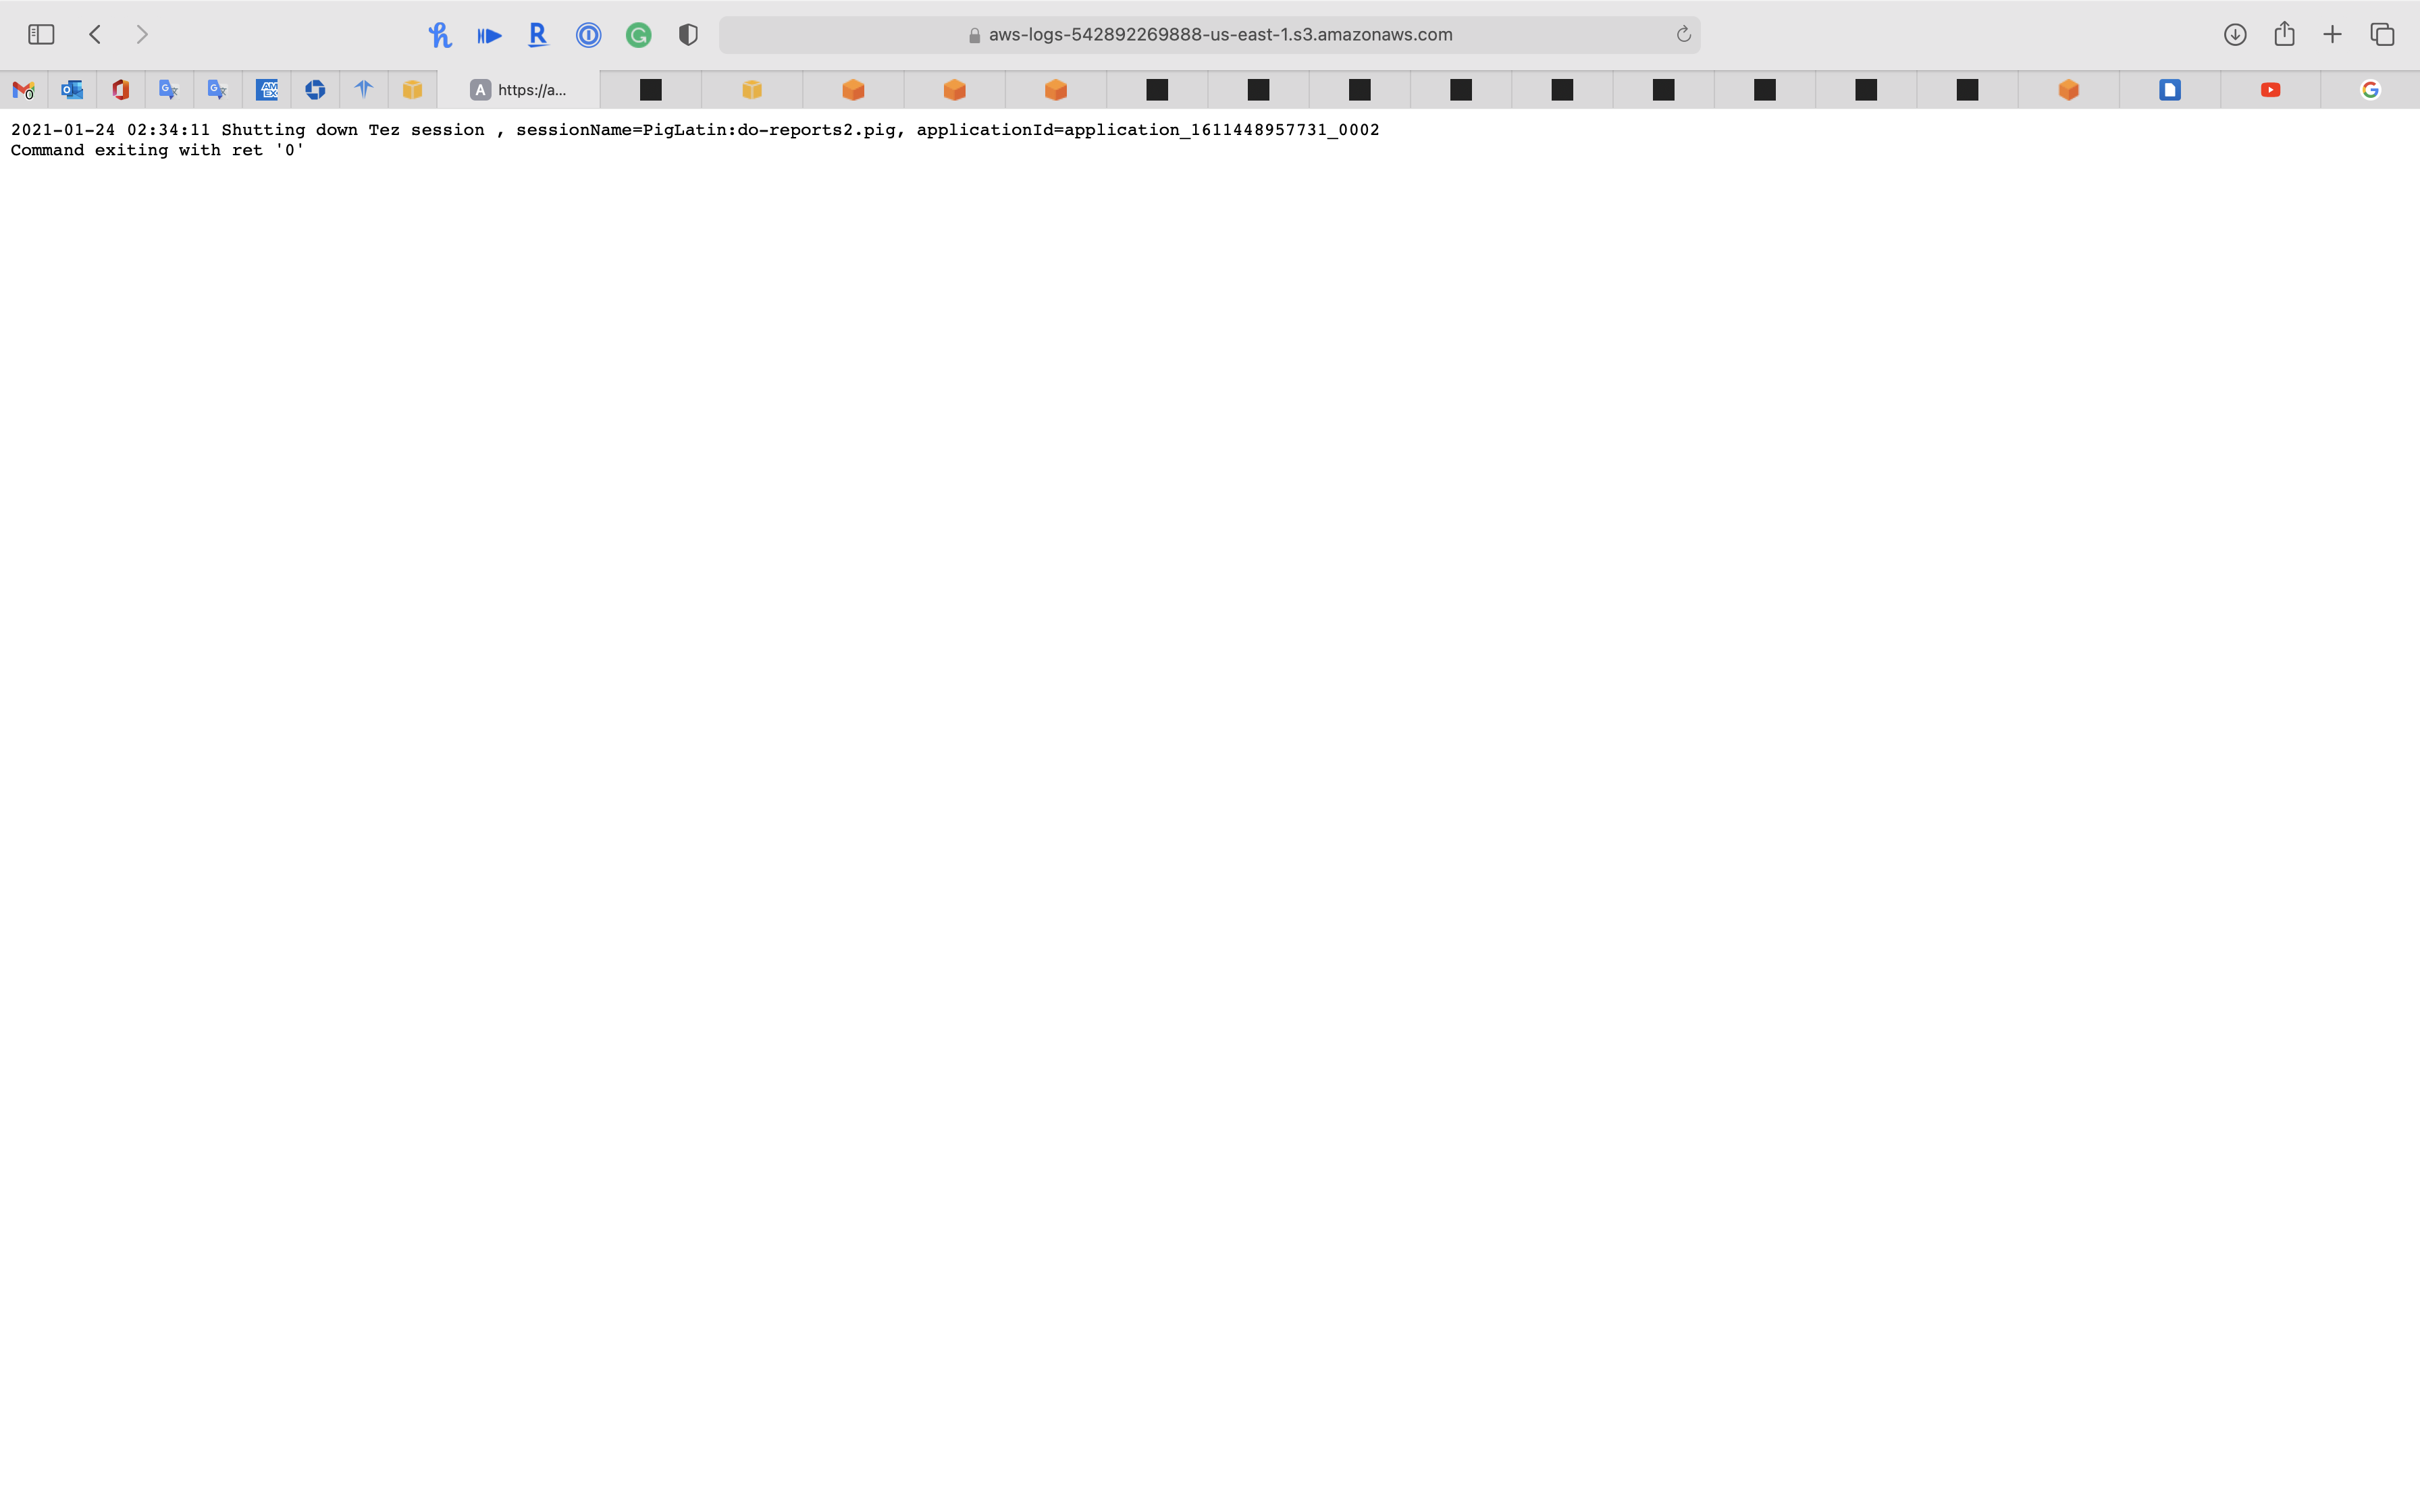Image resolution: width=2420 pixels, height=1512 pixels.
Task: Switch to pinned Gmail tab
Action: (x=24, y=90)
